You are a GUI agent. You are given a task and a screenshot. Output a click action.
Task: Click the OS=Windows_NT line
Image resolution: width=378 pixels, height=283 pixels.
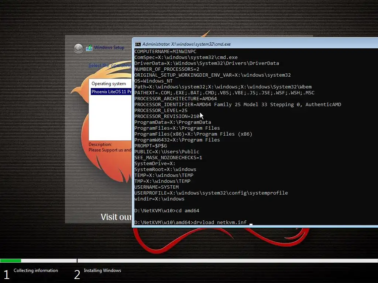click(x=154, y=81)
